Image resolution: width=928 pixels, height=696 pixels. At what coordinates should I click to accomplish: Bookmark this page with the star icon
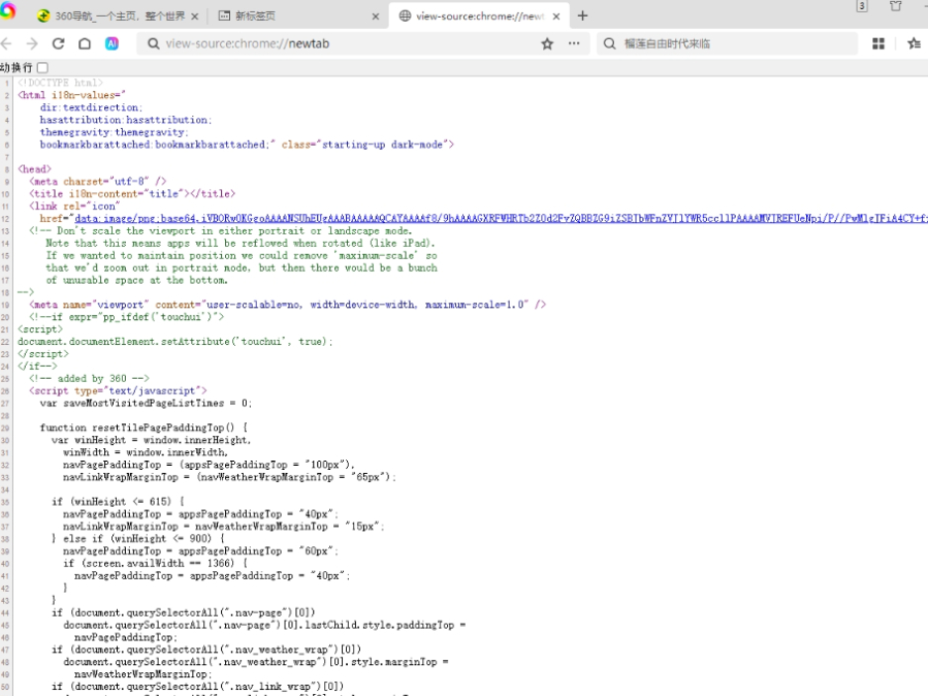point(547,44)
